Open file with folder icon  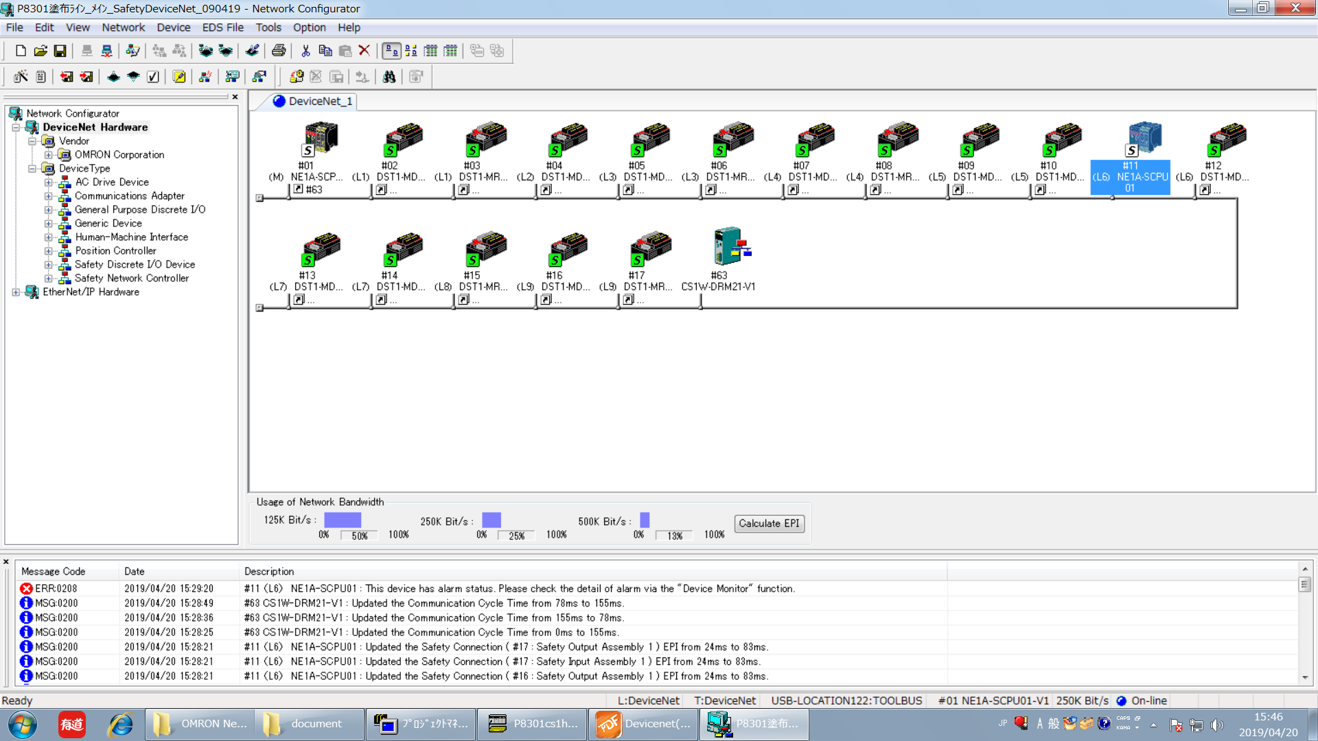click(41, 51)
